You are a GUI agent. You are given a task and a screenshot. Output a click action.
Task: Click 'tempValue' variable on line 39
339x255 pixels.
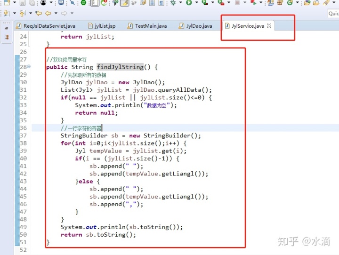106,151
